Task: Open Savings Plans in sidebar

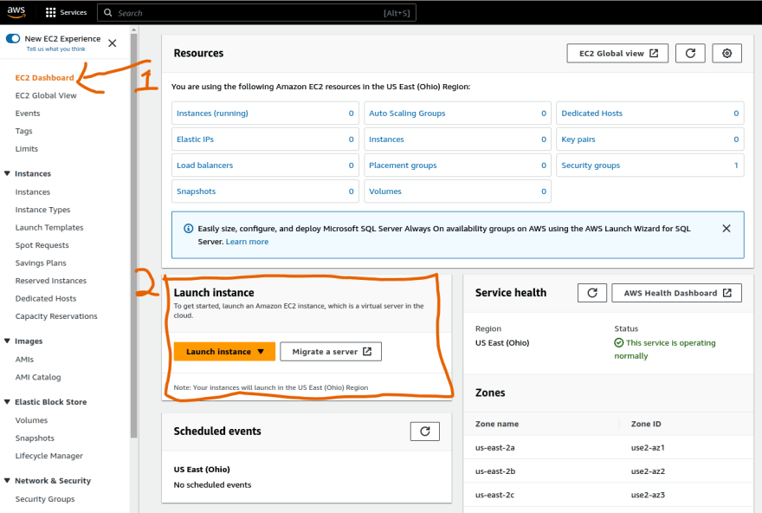Action: click(41, 263)
